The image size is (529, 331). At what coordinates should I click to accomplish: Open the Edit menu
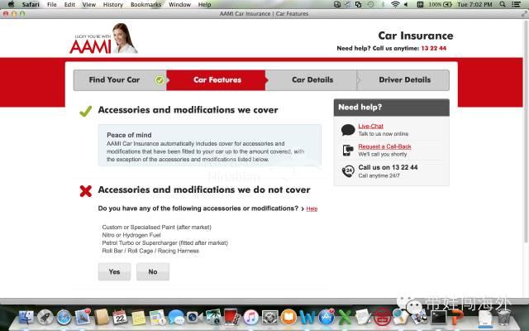(x=69, y=4)
